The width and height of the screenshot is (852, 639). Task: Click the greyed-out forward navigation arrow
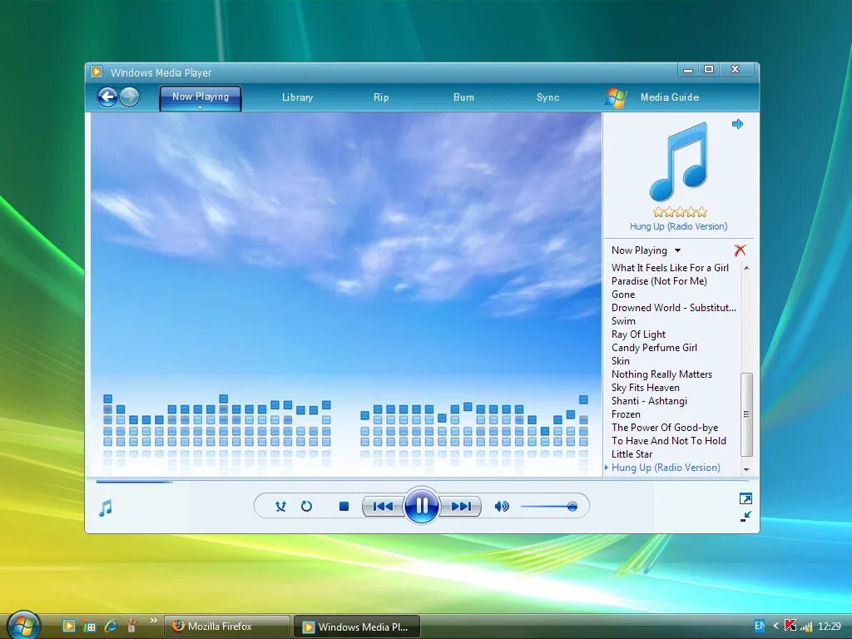coord(129,97)
